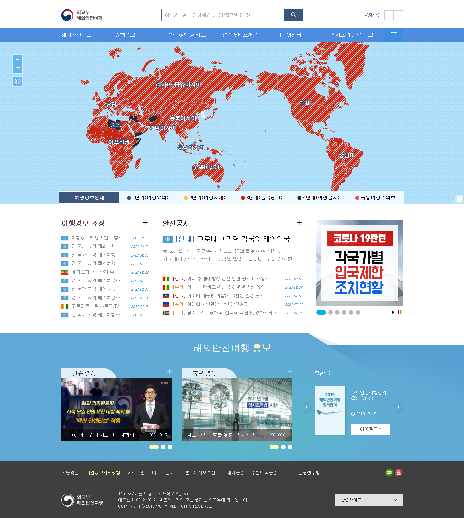Reset map view with circle icon
Screen dimensions: 464x518
point(18,81)
